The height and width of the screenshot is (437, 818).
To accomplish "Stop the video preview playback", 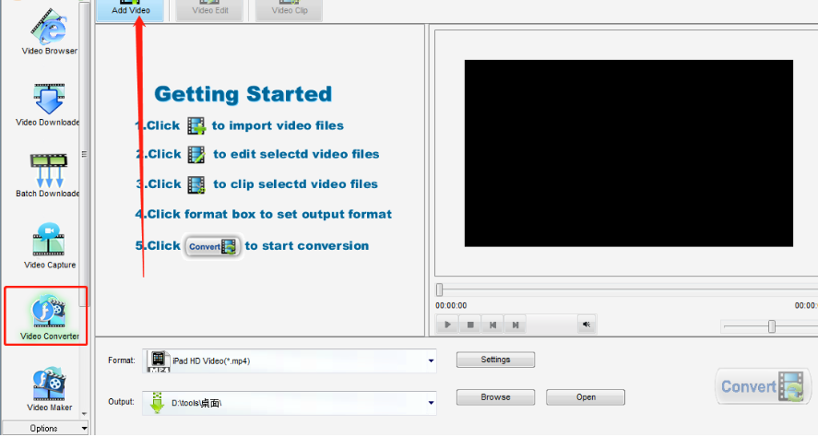I will point(470,325).
